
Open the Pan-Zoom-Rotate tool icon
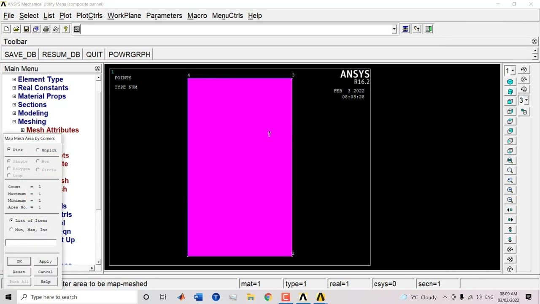click(x=36, y=29)
